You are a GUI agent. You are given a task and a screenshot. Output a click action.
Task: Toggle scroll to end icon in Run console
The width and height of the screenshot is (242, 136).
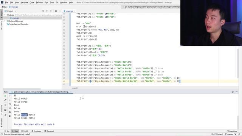[x=10, y=108]
